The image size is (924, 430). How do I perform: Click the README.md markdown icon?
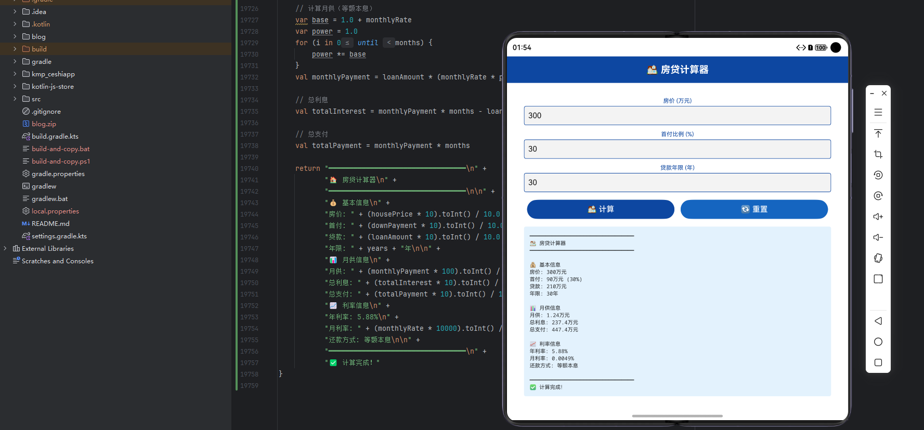click(x=26, y=224)
